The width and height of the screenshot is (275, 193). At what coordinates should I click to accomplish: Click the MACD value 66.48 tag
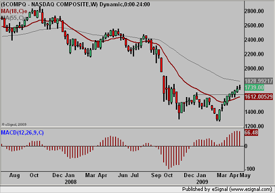click(x=251, y=132)
